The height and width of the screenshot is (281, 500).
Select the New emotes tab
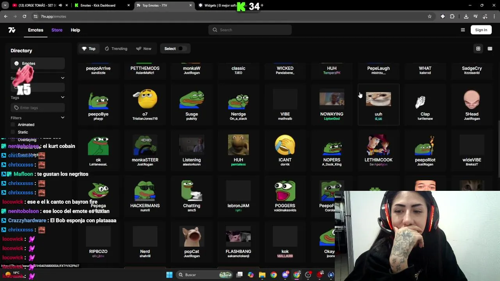pos(144,49)
